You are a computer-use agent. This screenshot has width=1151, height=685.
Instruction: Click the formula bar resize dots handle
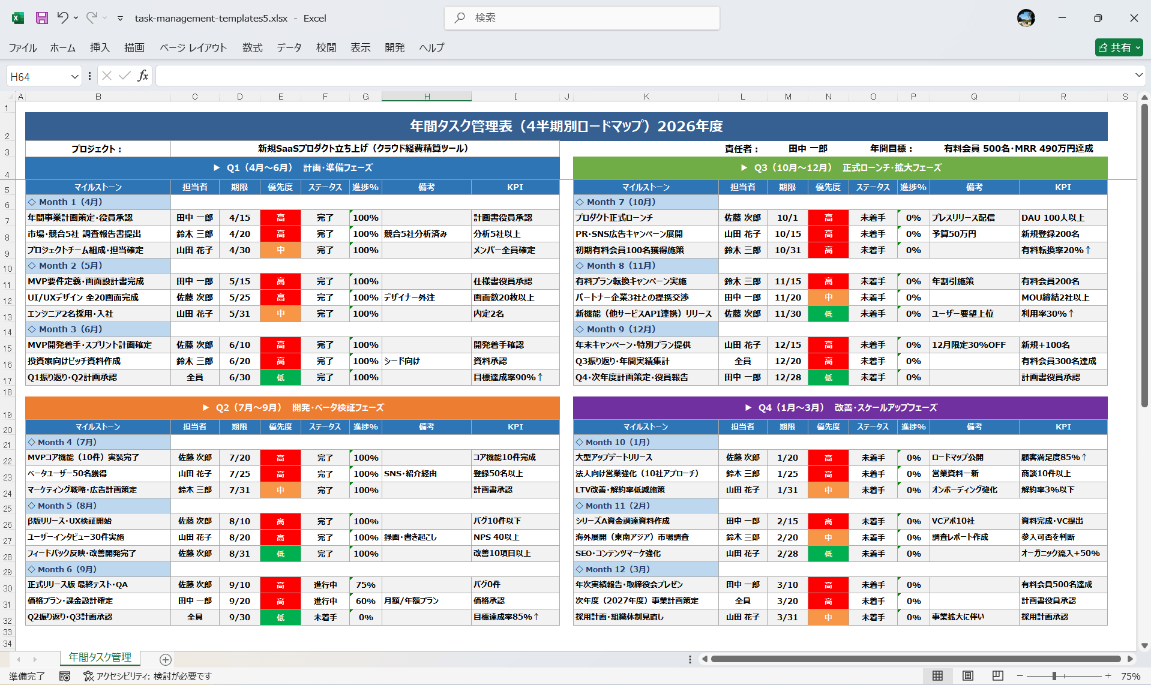89,76
